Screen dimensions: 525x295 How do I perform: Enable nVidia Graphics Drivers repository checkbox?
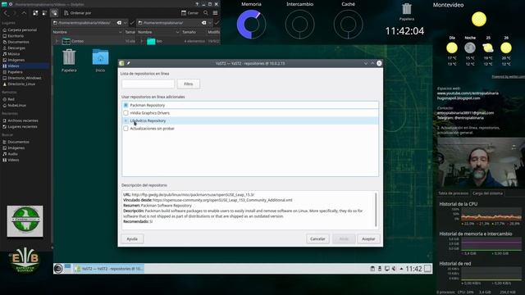tap(126, 113)
